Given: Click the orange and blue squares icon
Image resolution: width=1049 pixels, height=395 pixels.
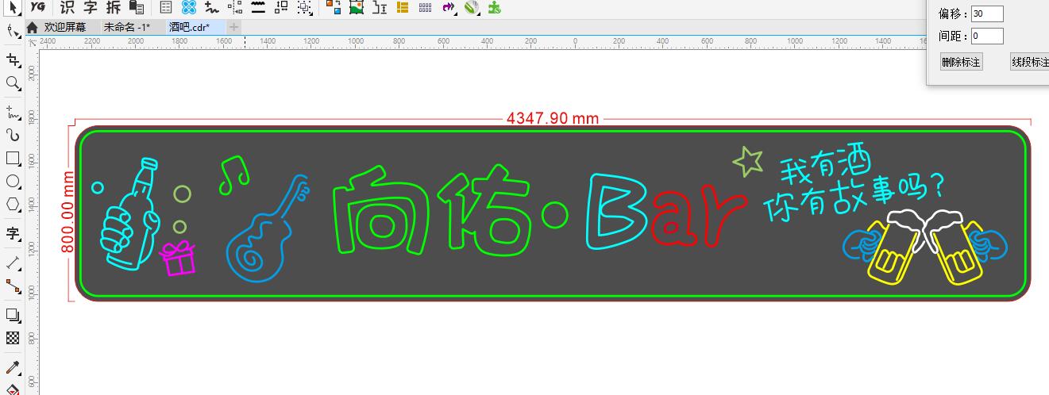Looking at the screenshot, I should (334, 8).
